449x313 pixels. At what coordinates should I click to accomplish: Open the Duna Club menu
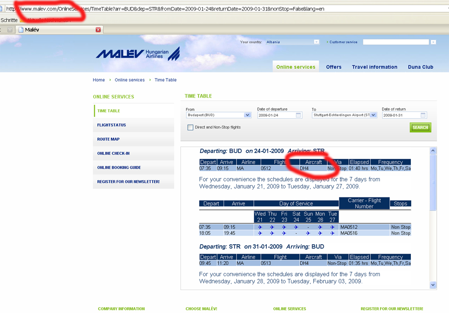(420, 67)
